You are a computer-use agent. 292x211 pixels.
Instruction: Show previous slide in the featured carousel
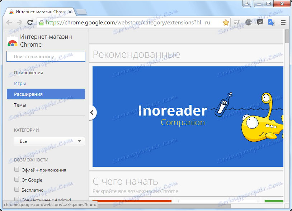point(92,112)
